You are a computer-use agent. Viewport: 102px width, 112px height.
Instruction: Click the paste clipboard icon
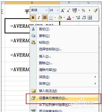(33, 42)
